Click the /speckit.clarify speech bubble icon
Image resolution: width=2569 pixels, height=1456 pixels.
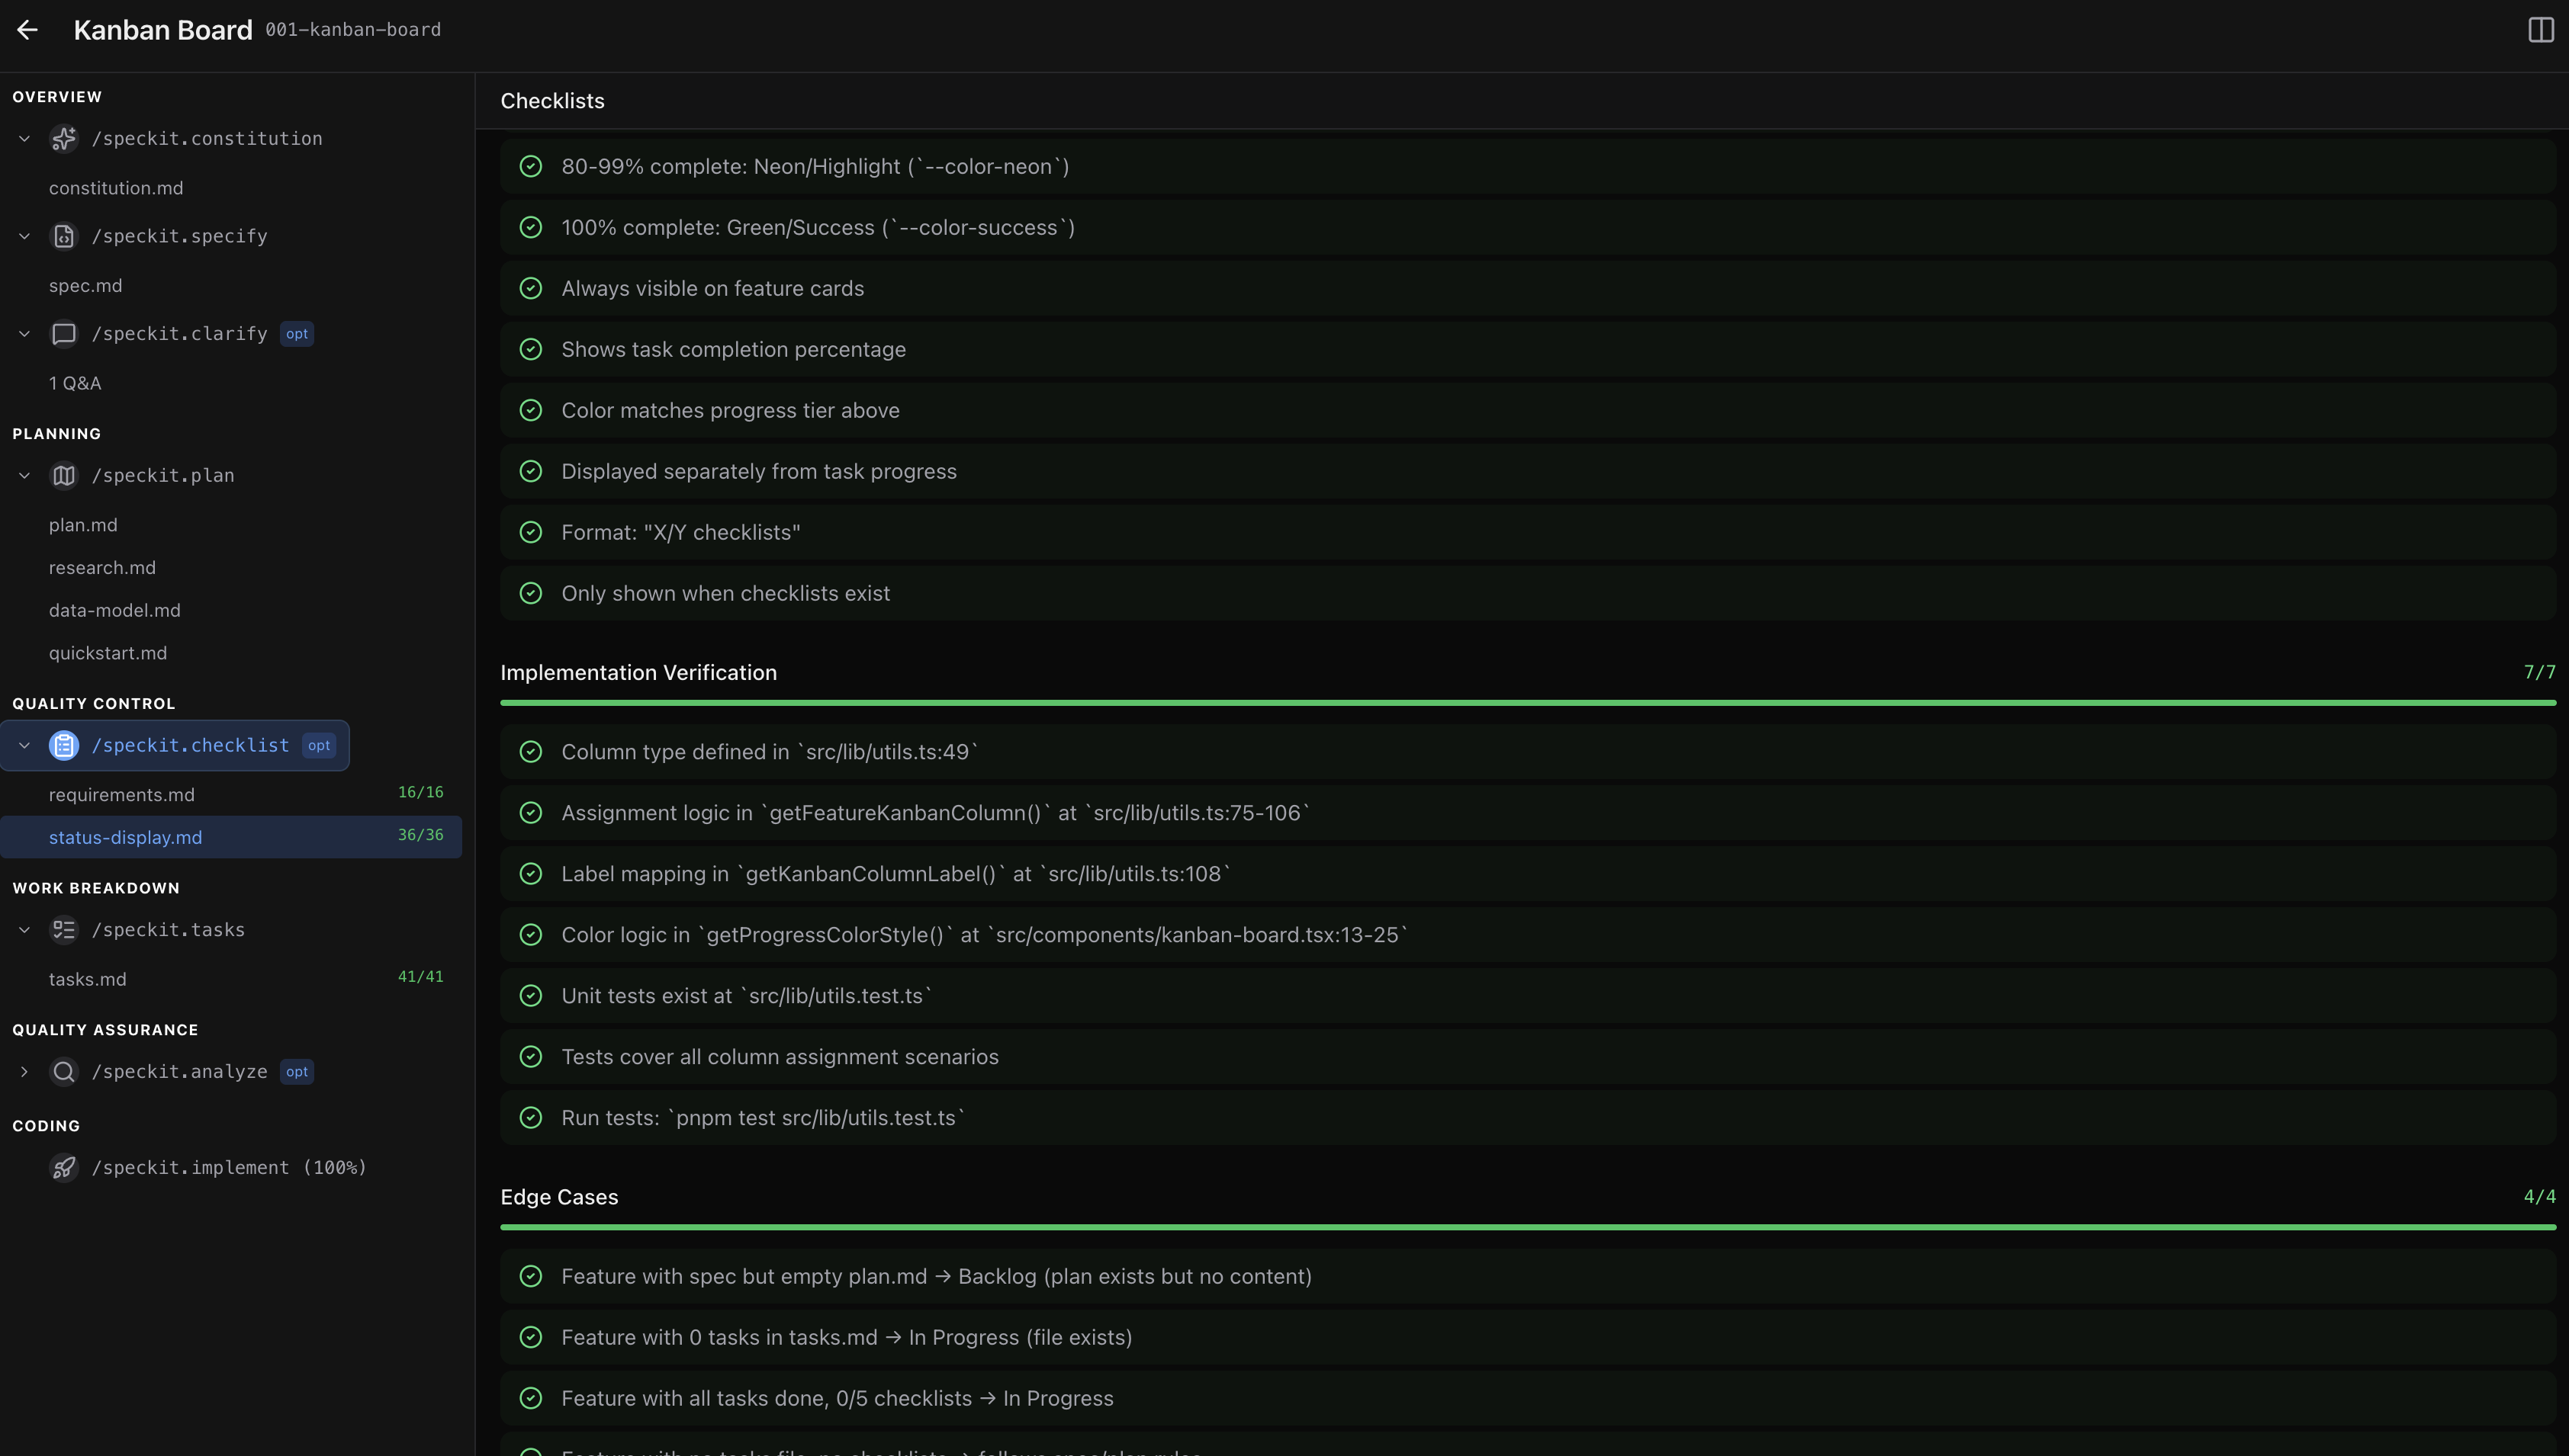point(64,333)
